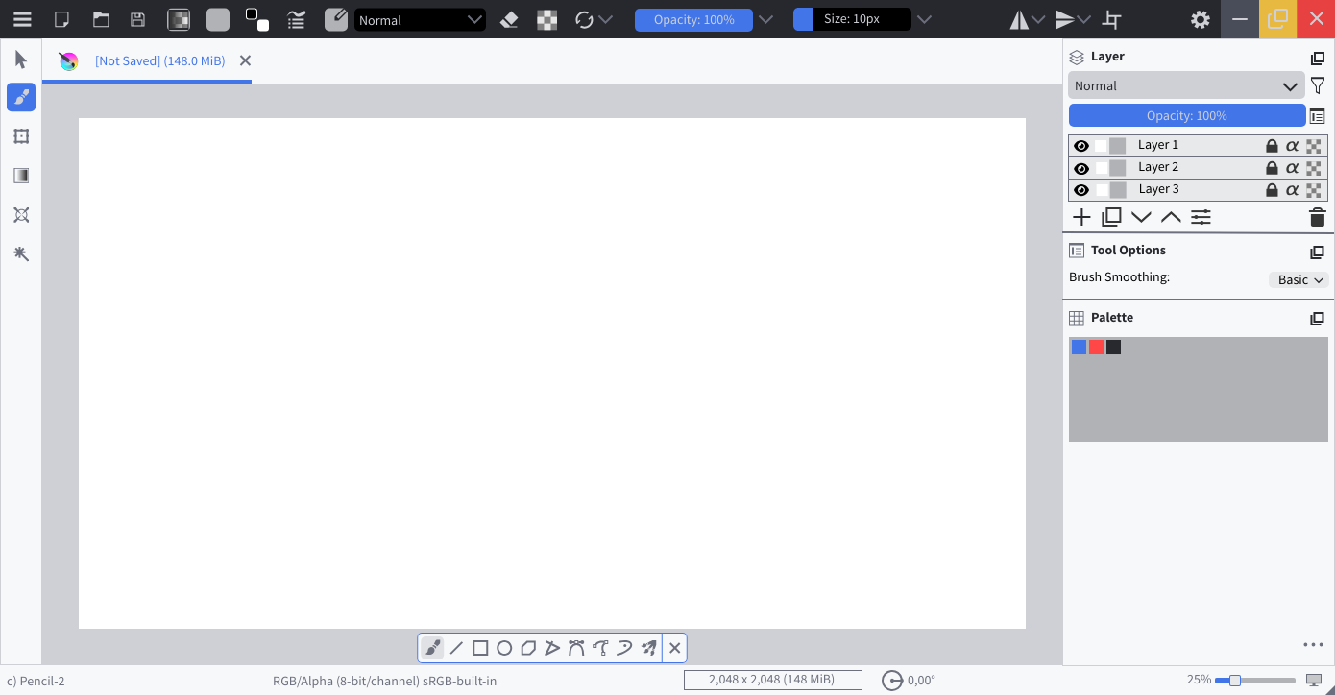Click the toolbar Opacity: 100% slider

click(693, 19)
